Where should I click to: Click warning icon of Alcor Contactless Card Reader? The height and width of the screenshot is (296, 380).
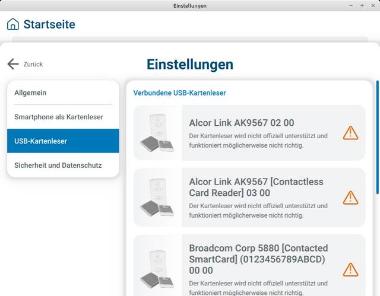click(x=350, y=198)
